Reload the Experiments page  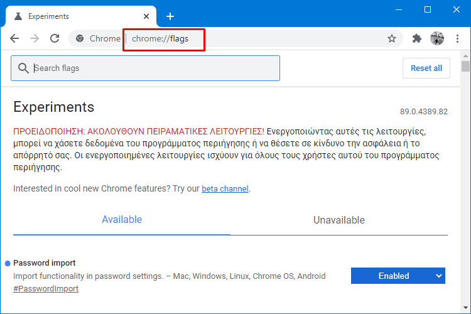click(x=55, y=38)
